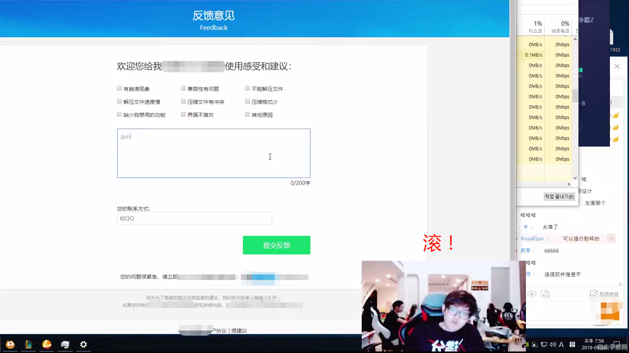The height and width of the screenshot is (353, 629).
Task: Select the 不能解压文件 checkbox
Action: point(247,88)
